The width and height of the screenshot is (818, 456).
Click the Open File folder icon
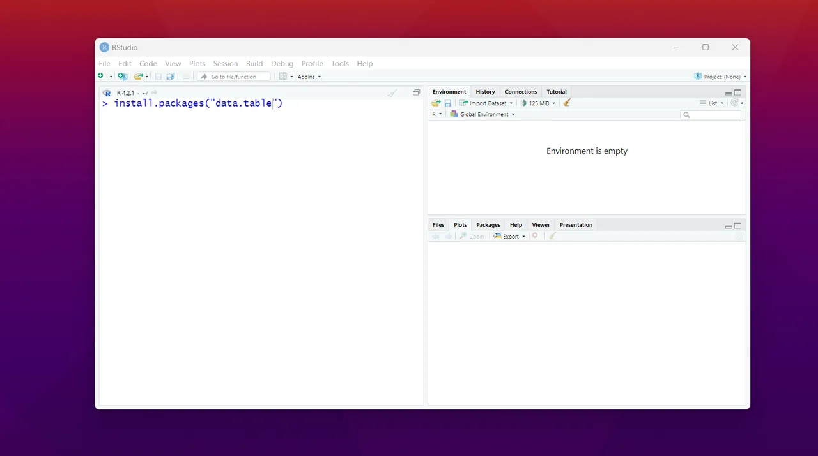click(x=138, y=77)
